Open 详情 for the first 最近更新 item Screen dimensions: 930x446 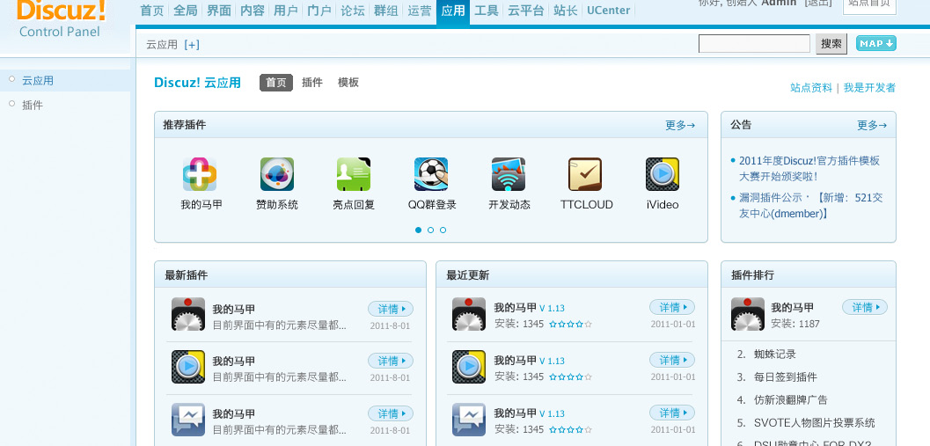click(672, 307)
